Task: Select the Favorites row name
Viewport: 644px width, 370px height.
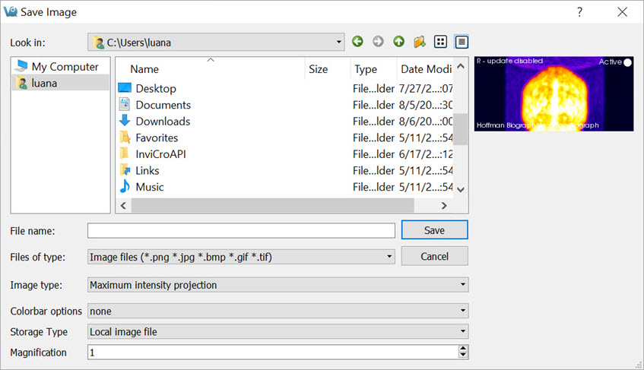Action: click(157, 138)
